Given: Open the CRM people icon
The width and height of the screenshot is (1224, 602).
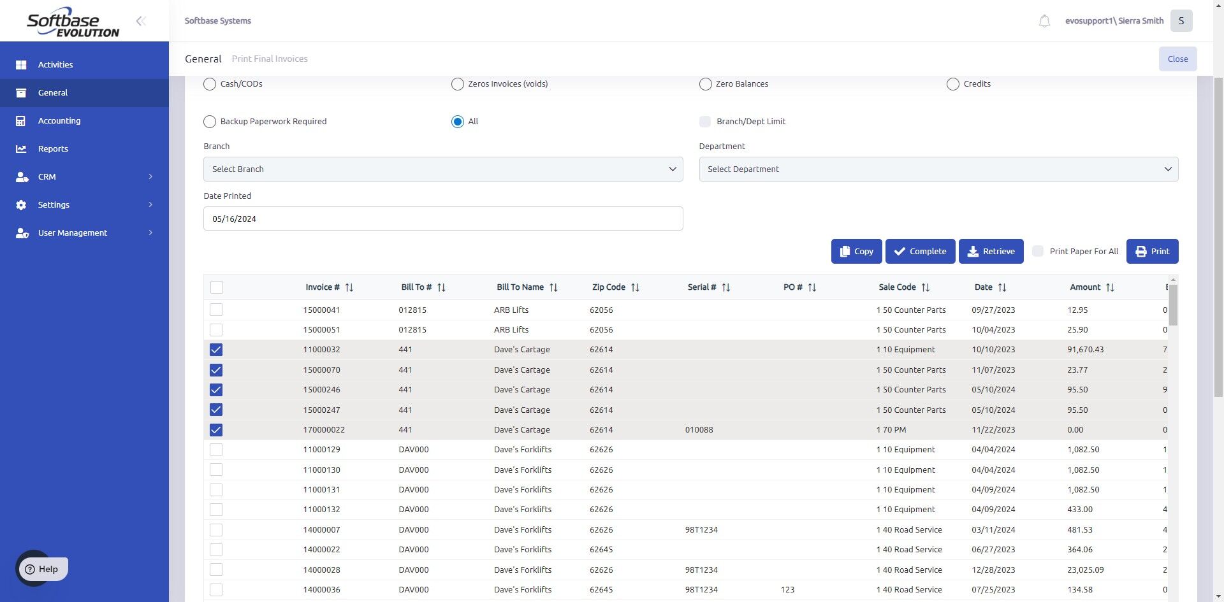Looking at the screenshot, I should coord(21,176).
